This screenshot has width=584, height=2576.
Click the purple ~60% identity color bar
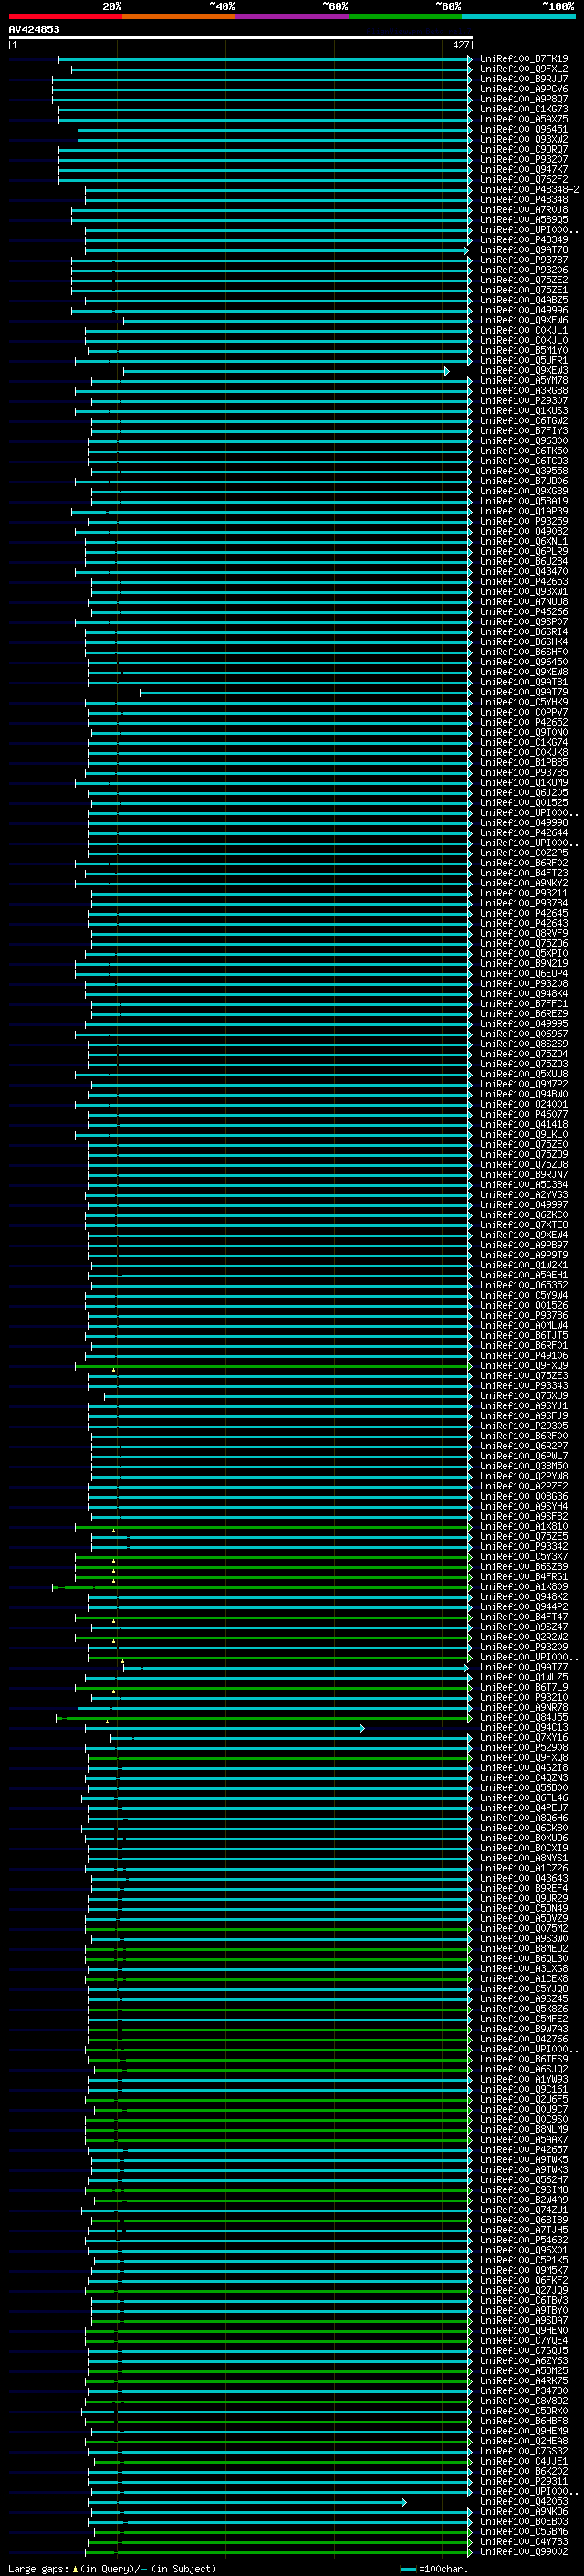pyautogui.click(x=293, y=17)
